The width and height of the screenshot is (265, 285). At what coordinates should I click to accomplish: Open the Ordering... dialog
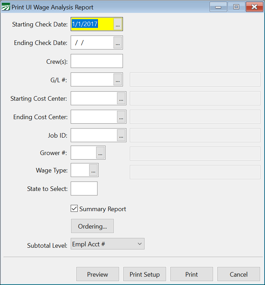[92, 226]
